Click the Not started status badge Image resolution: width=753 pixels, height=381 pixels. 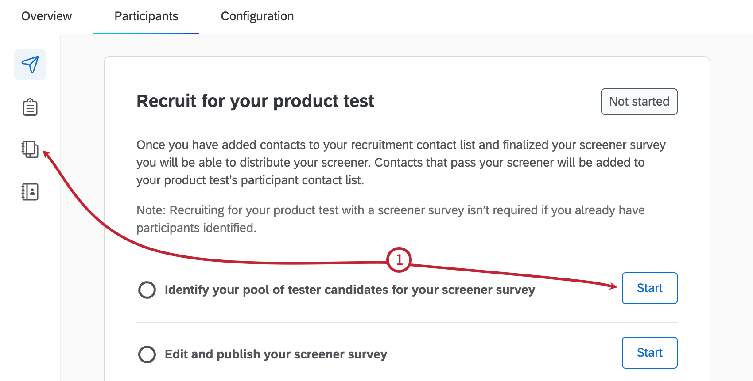pos(639,102)
